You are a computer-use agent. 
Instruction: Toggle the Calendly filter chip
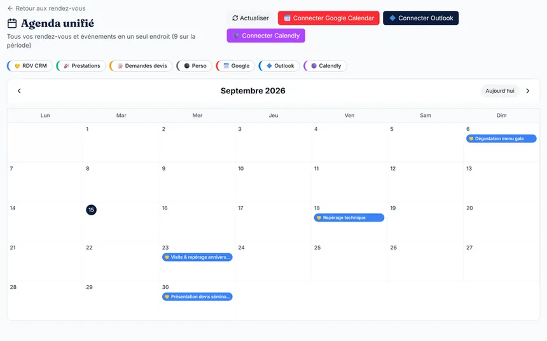click(326, 66)
